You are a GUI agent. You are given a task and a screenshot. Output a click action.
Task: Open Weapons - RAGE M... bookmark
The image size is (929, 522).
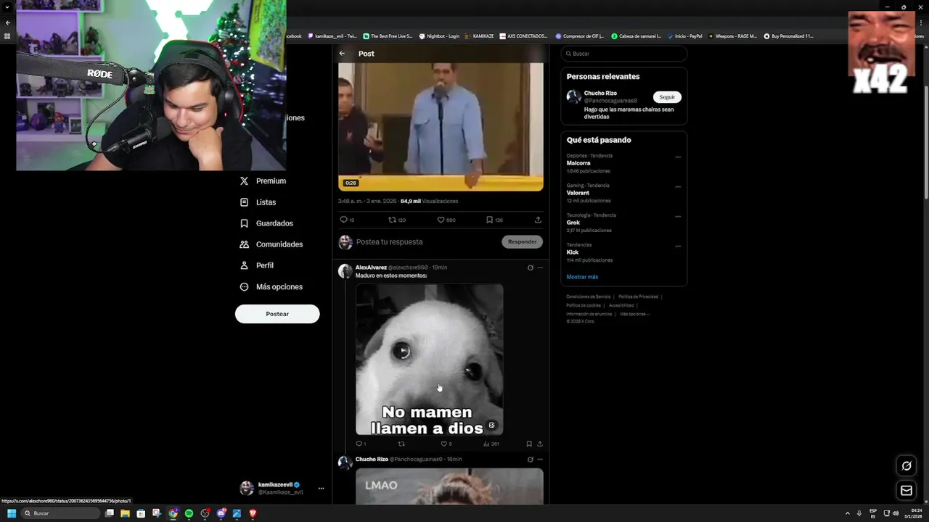click(x=732, y=36)
